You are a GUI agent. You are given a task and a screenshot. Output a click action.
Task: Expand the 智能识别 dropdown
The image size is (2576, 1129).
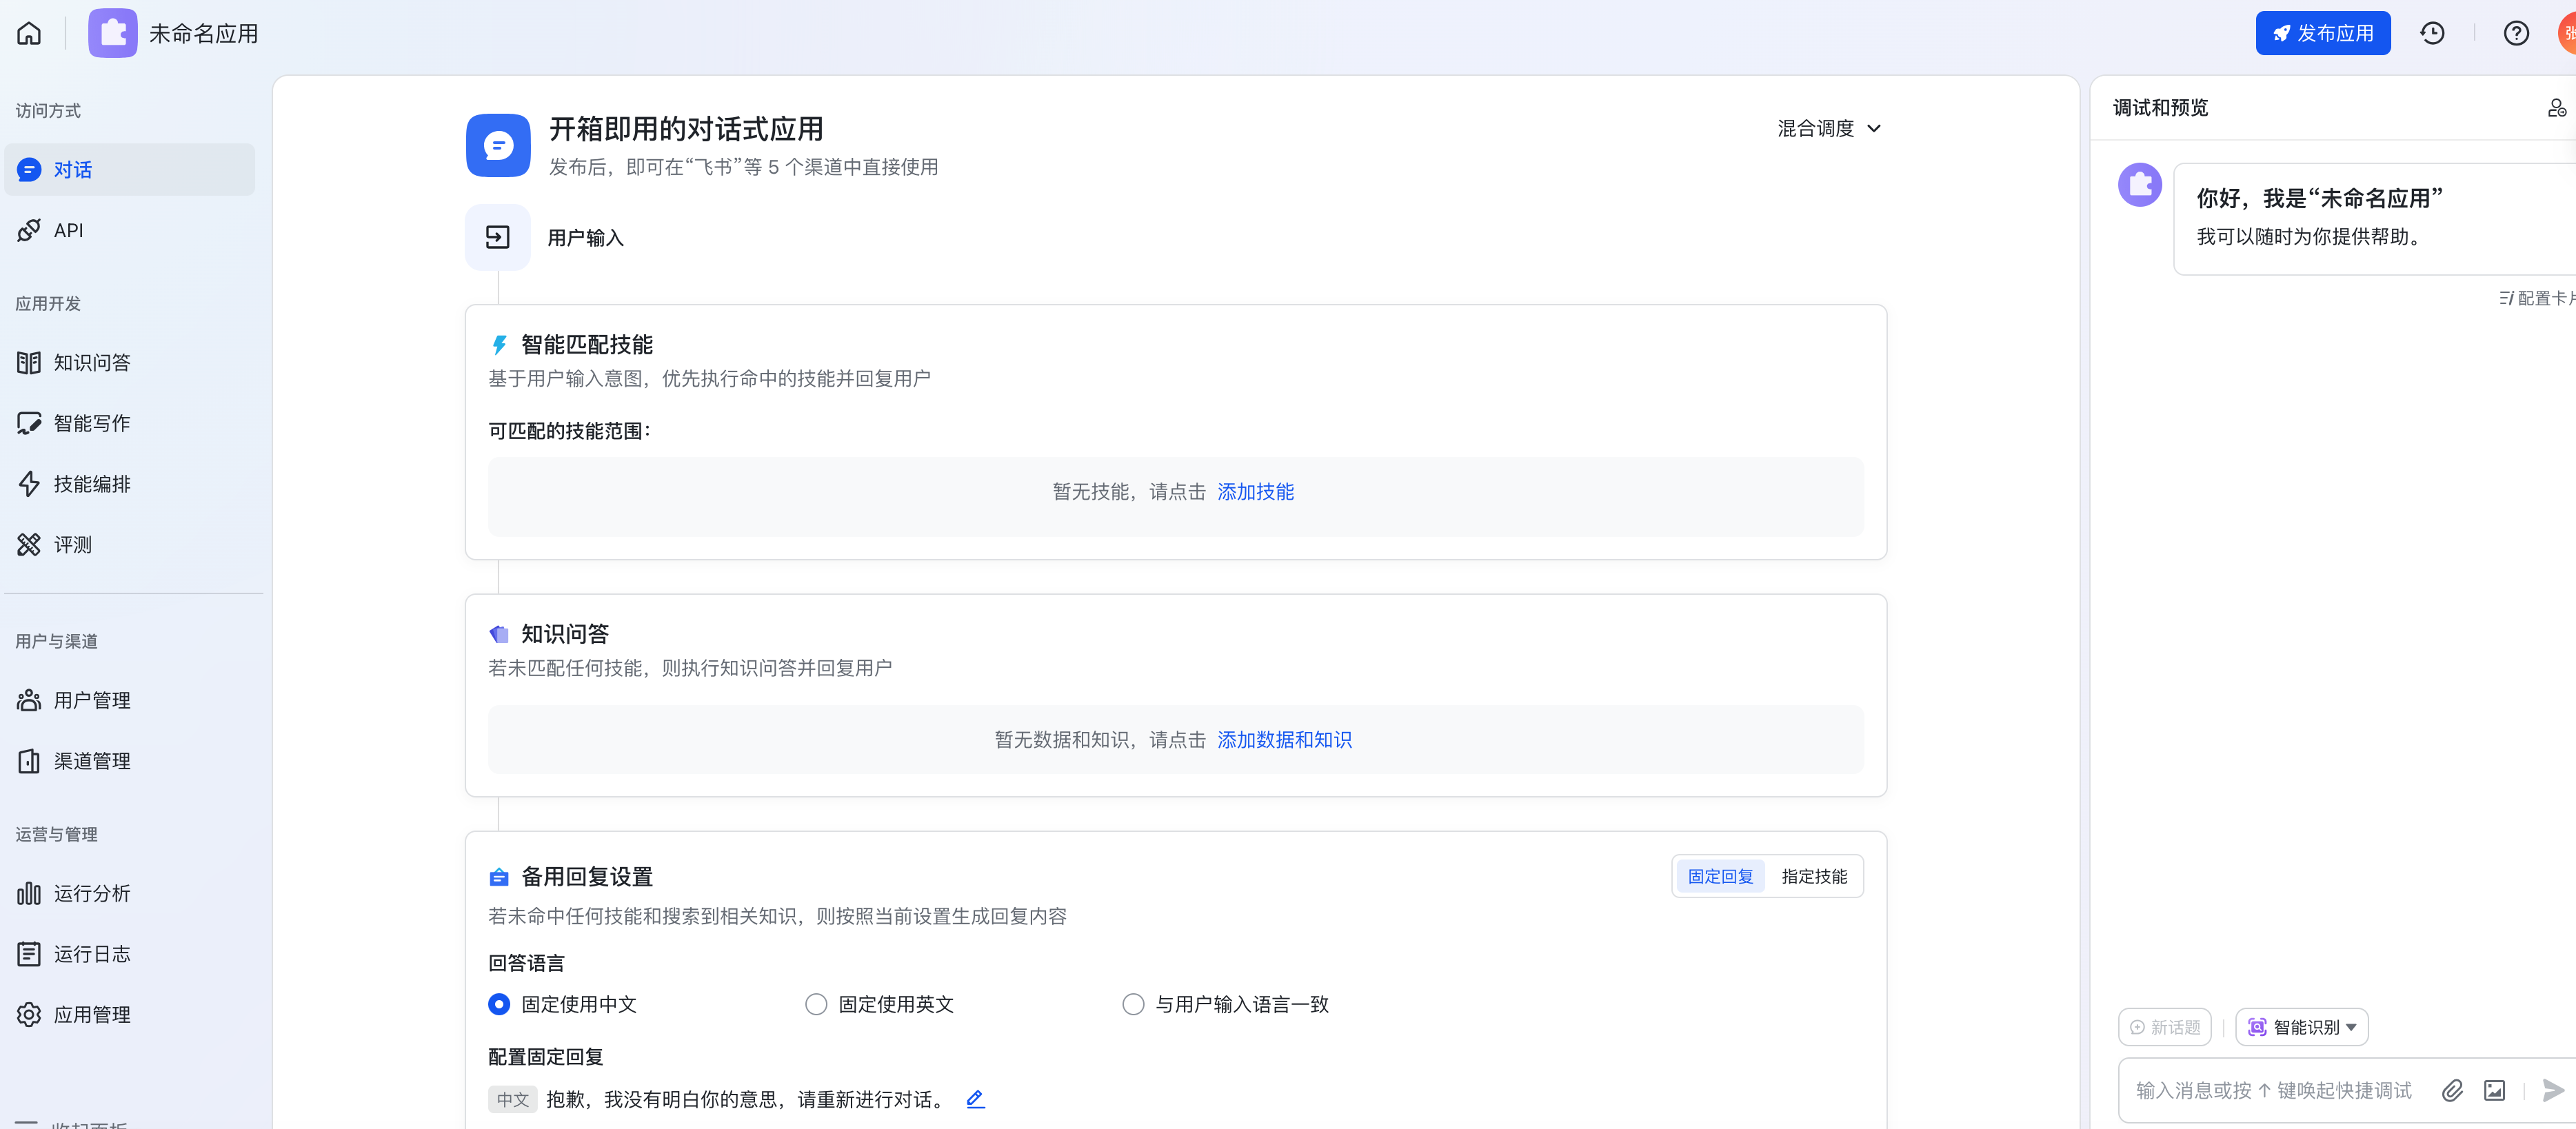coord(2301,1027)
